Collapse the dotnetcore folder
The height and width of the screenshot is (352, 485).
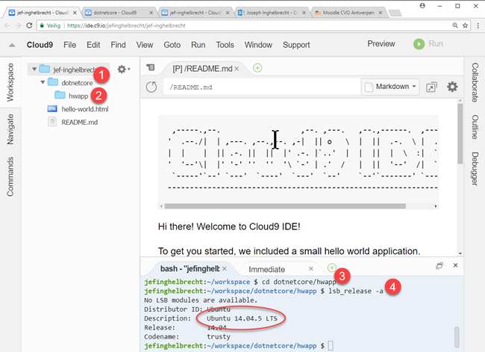coord(43,82)
